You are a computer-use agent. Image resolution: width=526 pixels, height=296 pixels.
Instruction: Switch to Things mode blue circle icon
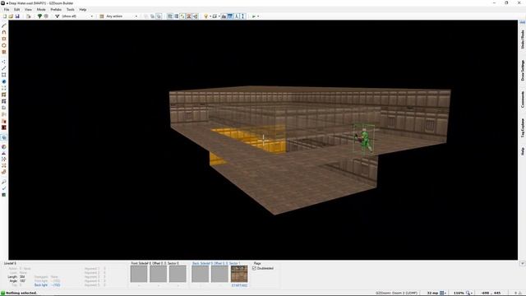tap(3, 81)
